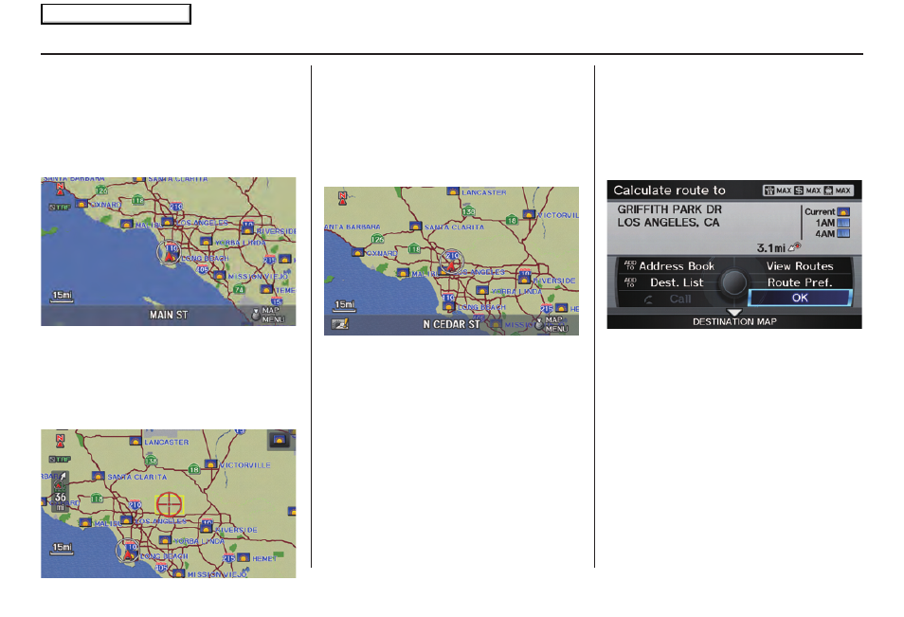Click OK in Calculate route to screen
Viewport: 904px width, 617px height.
[800, 299]
